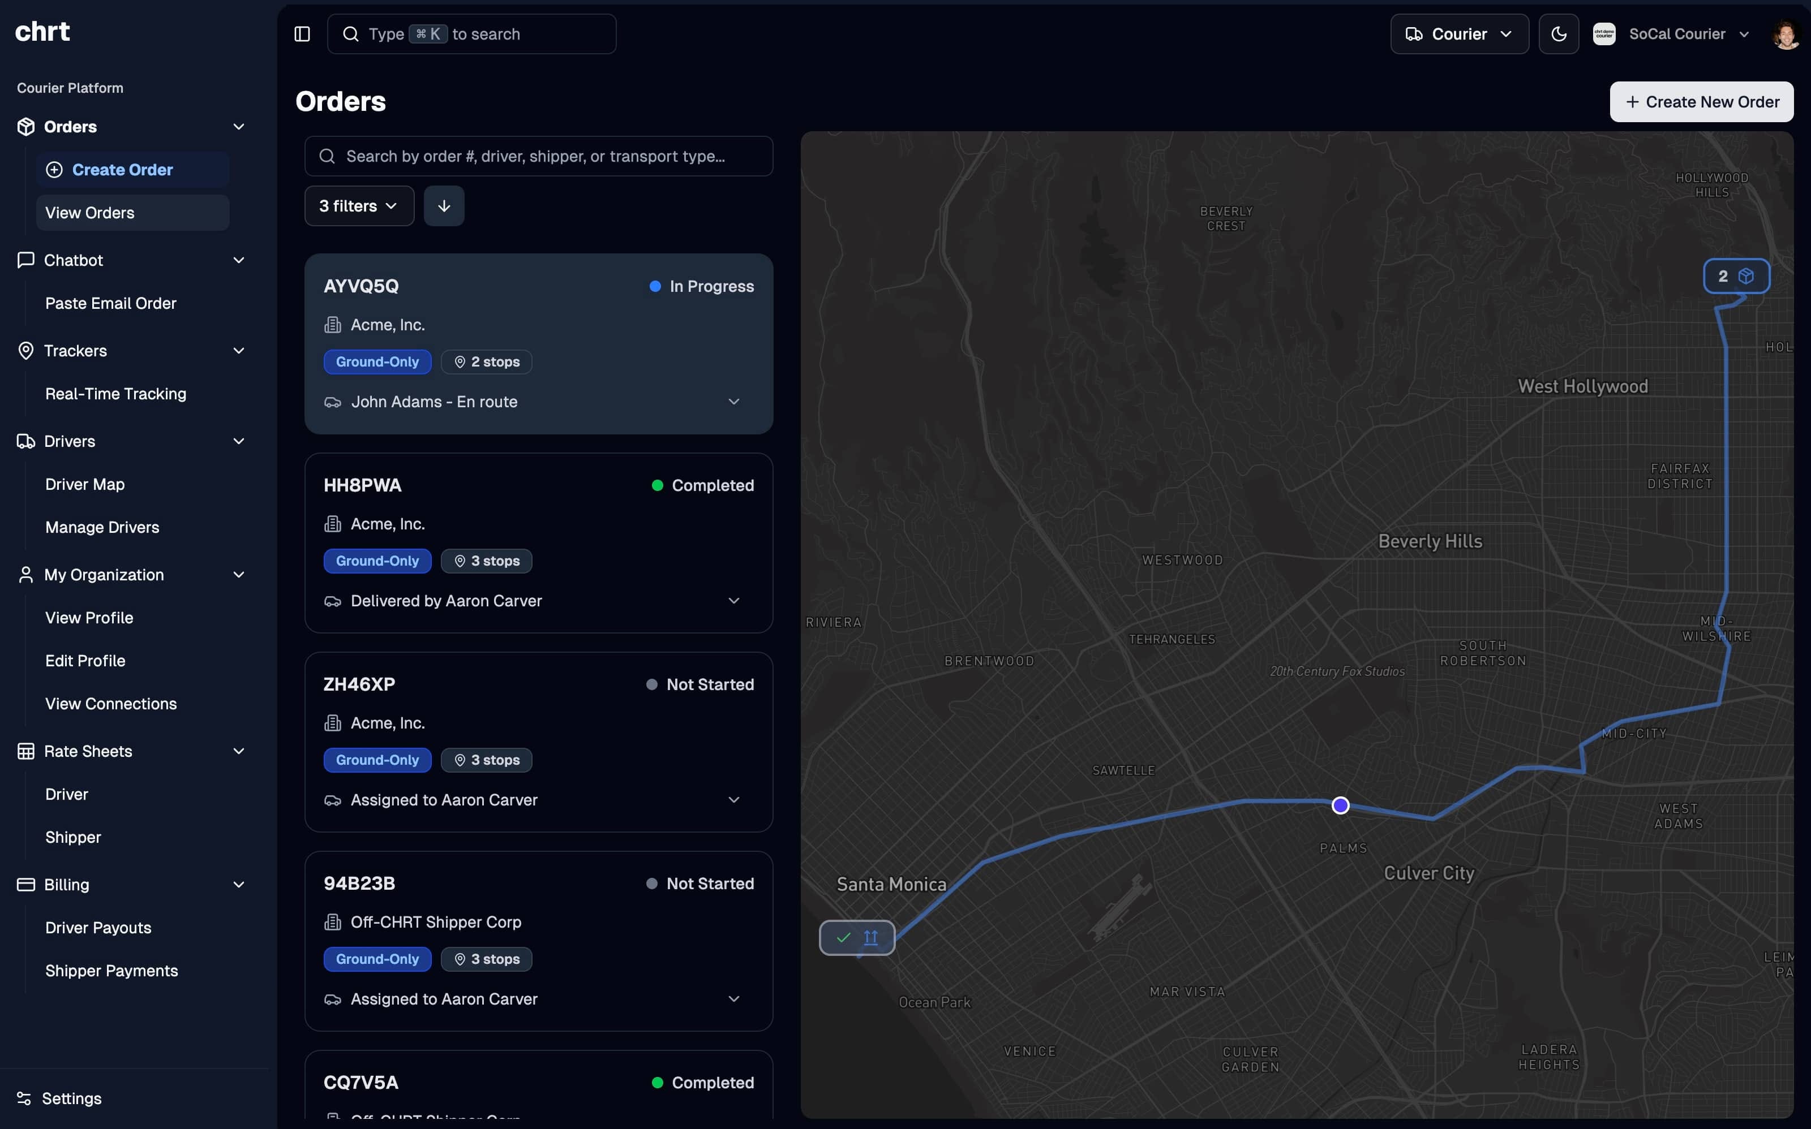Click the order search input field
This screenshot has height=1129, width=1811.
click(538, 157)
